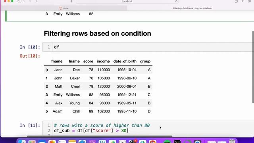254x143 pixels.
Task: Click the comment line about score higher than 80
Action: [102, 126]
